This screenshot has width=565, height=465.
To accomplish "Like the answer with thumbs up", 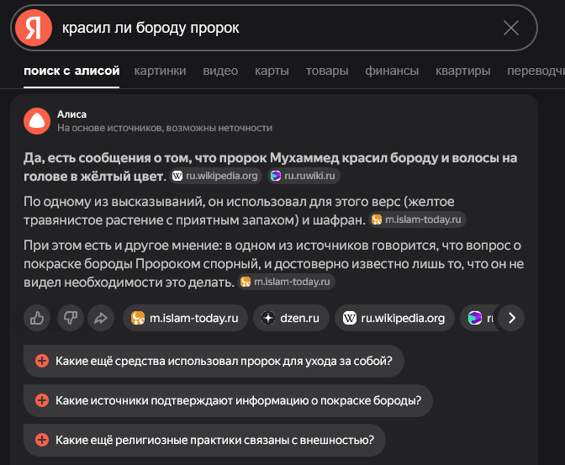I will [37, 318].
